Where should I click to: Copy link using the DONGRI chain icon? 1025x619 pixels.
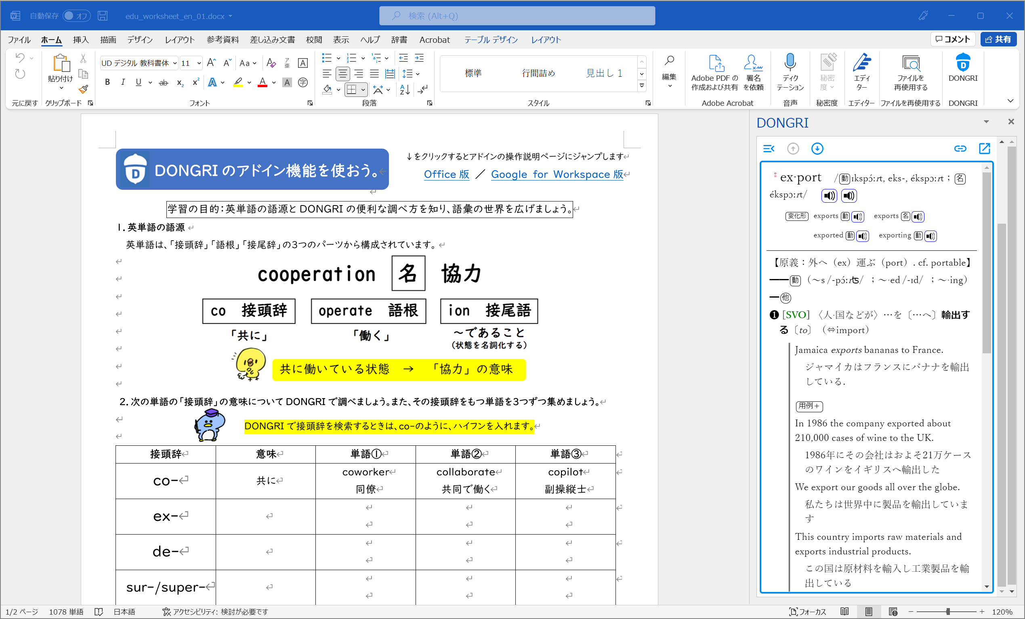click(960, 149)
